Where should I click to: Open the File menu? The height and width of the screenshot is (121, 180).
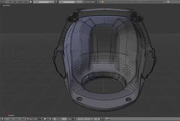click(x=10, y=2)
